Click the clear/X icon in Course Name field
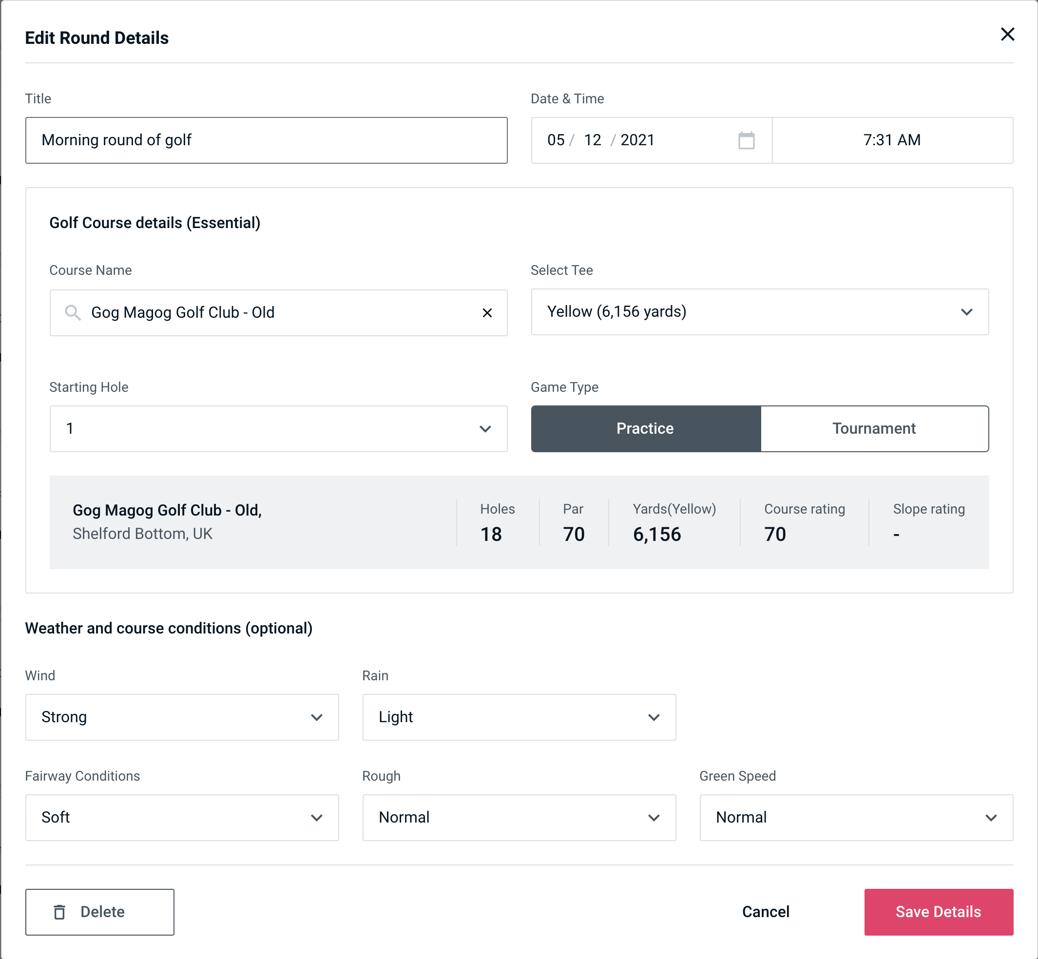The width and height of the screenshot is (1038, 959). [487, 312]
